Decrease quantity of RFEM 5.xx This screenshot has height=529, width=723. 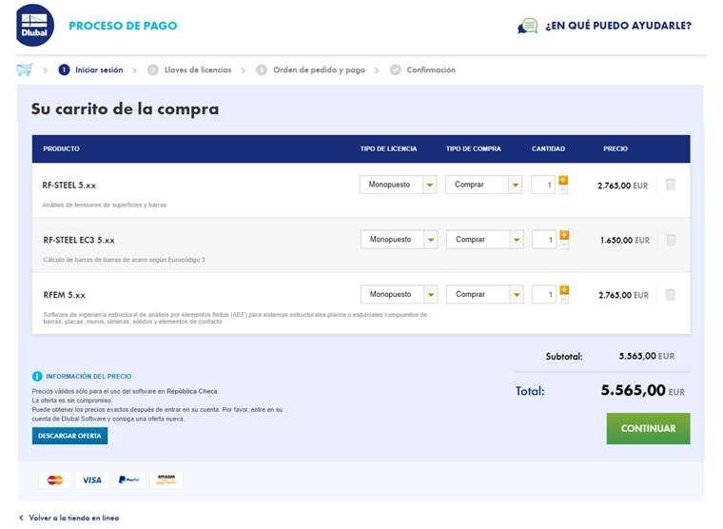pyautogui.click(x=564, y=300)
